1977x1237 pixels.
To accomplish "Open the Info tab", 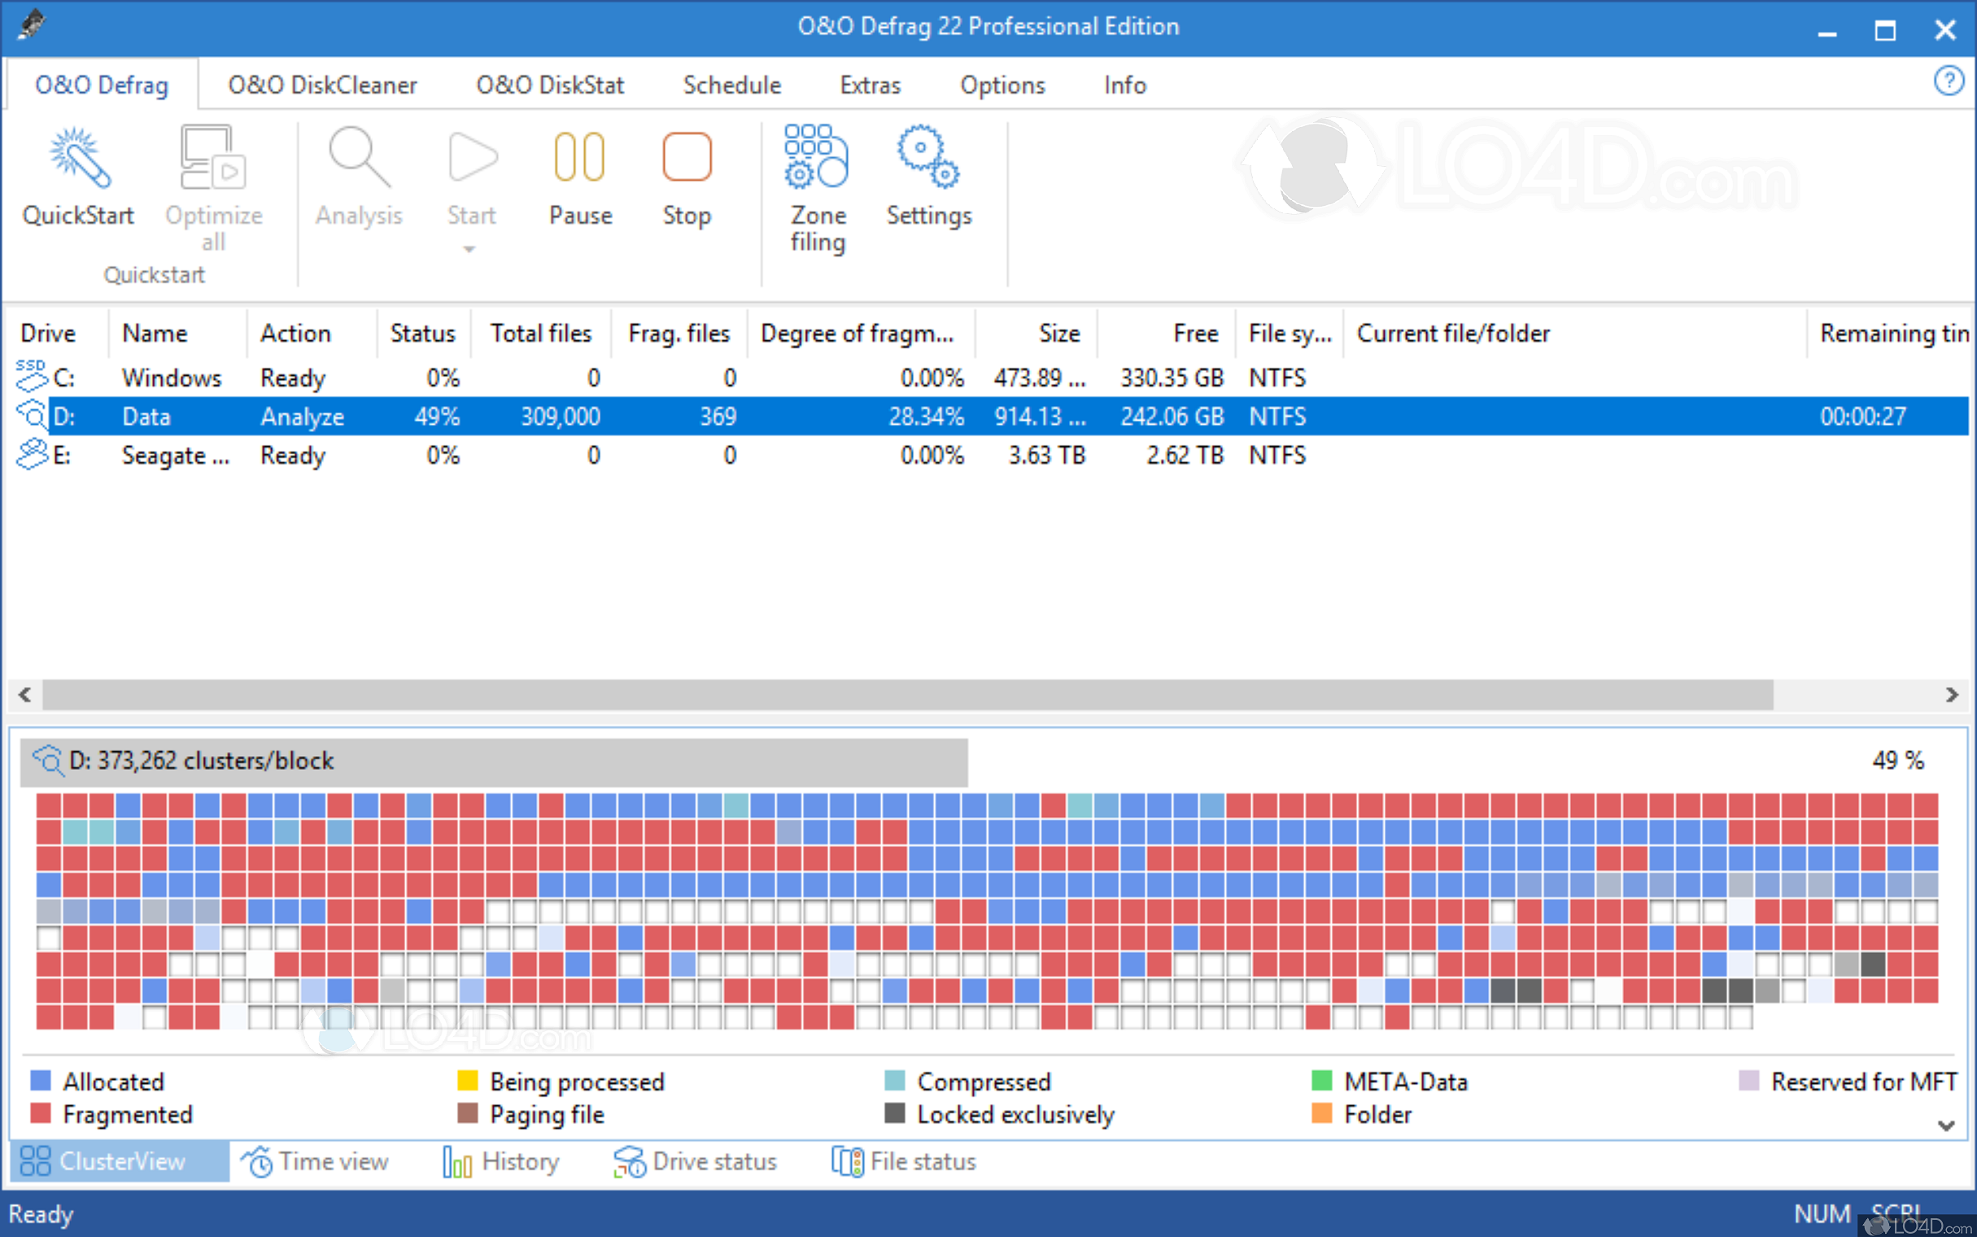I will point(1125,85).
